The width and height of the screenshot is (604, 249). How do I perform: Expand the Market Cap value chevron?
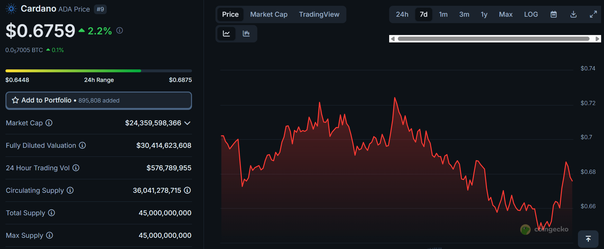[x=188, y=123]
